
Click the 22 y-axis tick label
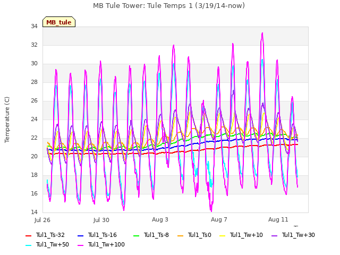[34, 138]
